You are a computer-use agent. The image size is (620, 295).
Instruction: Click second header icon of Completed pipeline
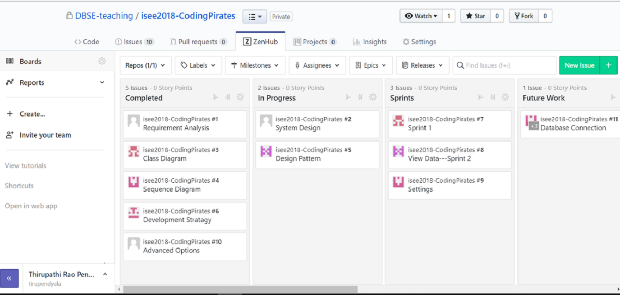(228, 97)
